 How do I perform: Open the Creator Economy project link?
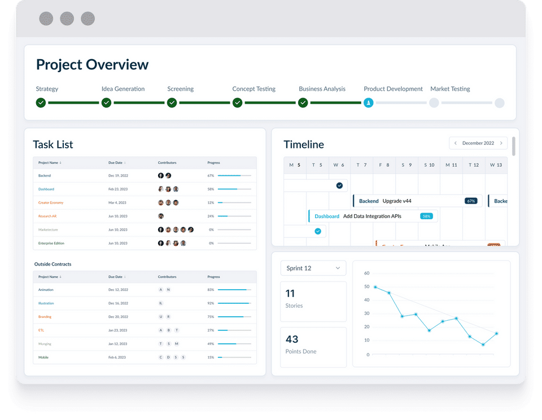[51, 203]
